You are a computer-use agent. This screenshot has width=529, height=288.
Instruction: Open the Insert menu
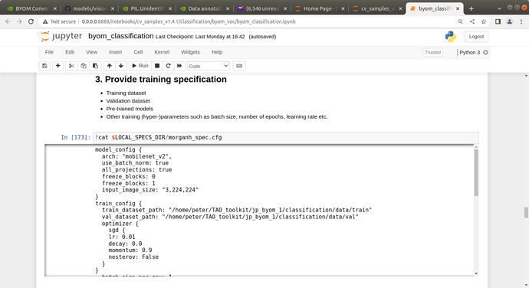[115, 52]
